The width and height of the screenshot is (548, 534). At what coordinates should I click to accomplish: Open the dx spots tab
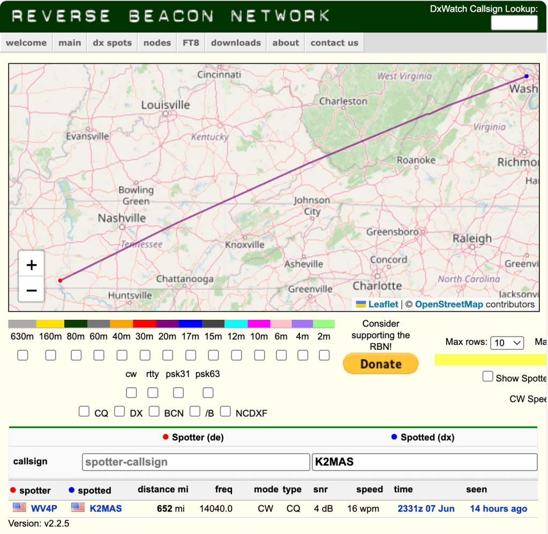coord(112,43)
